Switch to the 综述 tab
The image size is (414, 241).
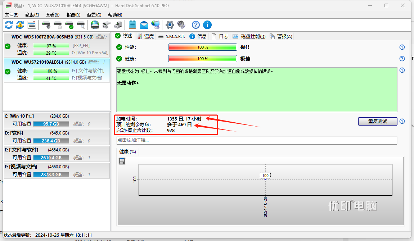pos(124,36)
